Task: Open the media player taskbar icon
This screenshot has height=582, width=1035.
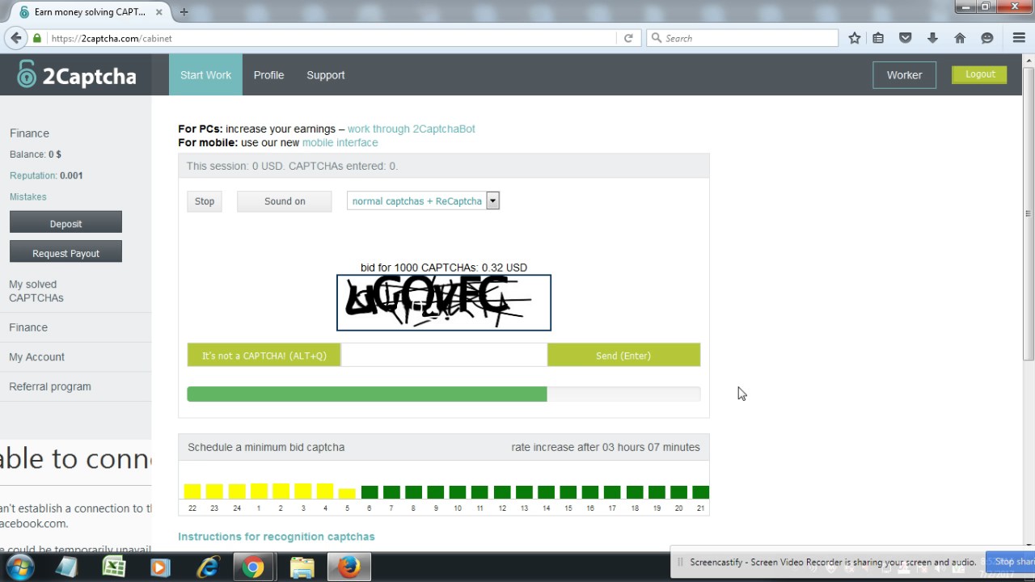Action: click(160, 567)
